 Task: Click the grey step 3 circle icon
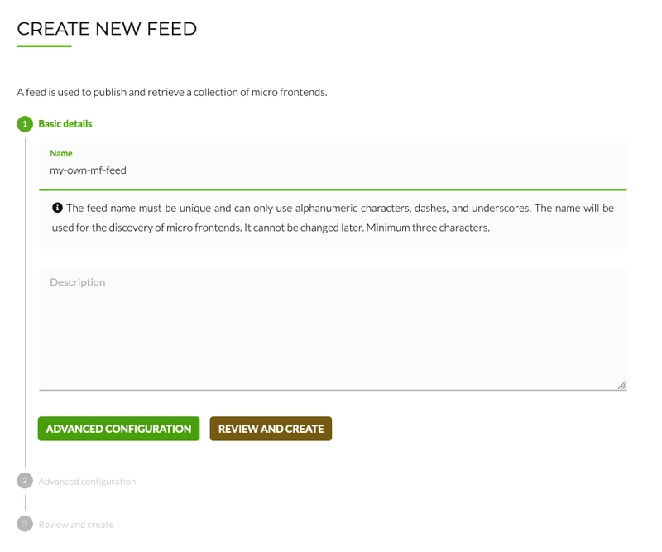coord(25,524)
